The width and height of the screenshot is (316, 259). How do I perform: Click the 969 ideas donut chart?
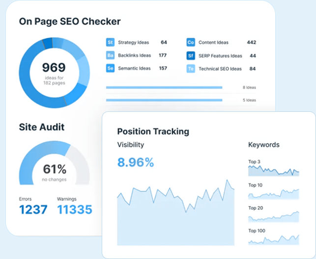tap(54, 71)
